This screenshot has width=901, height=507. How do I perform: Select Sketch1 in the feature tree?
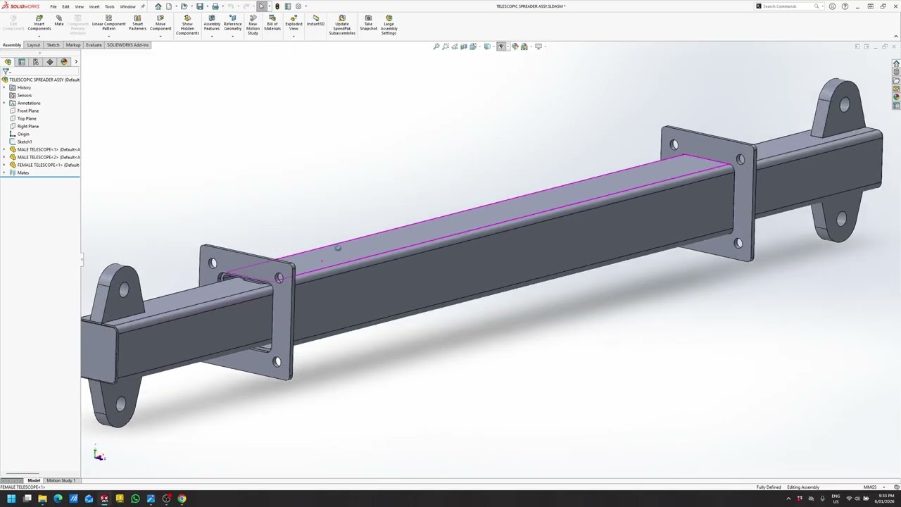(x=24, y=142)
